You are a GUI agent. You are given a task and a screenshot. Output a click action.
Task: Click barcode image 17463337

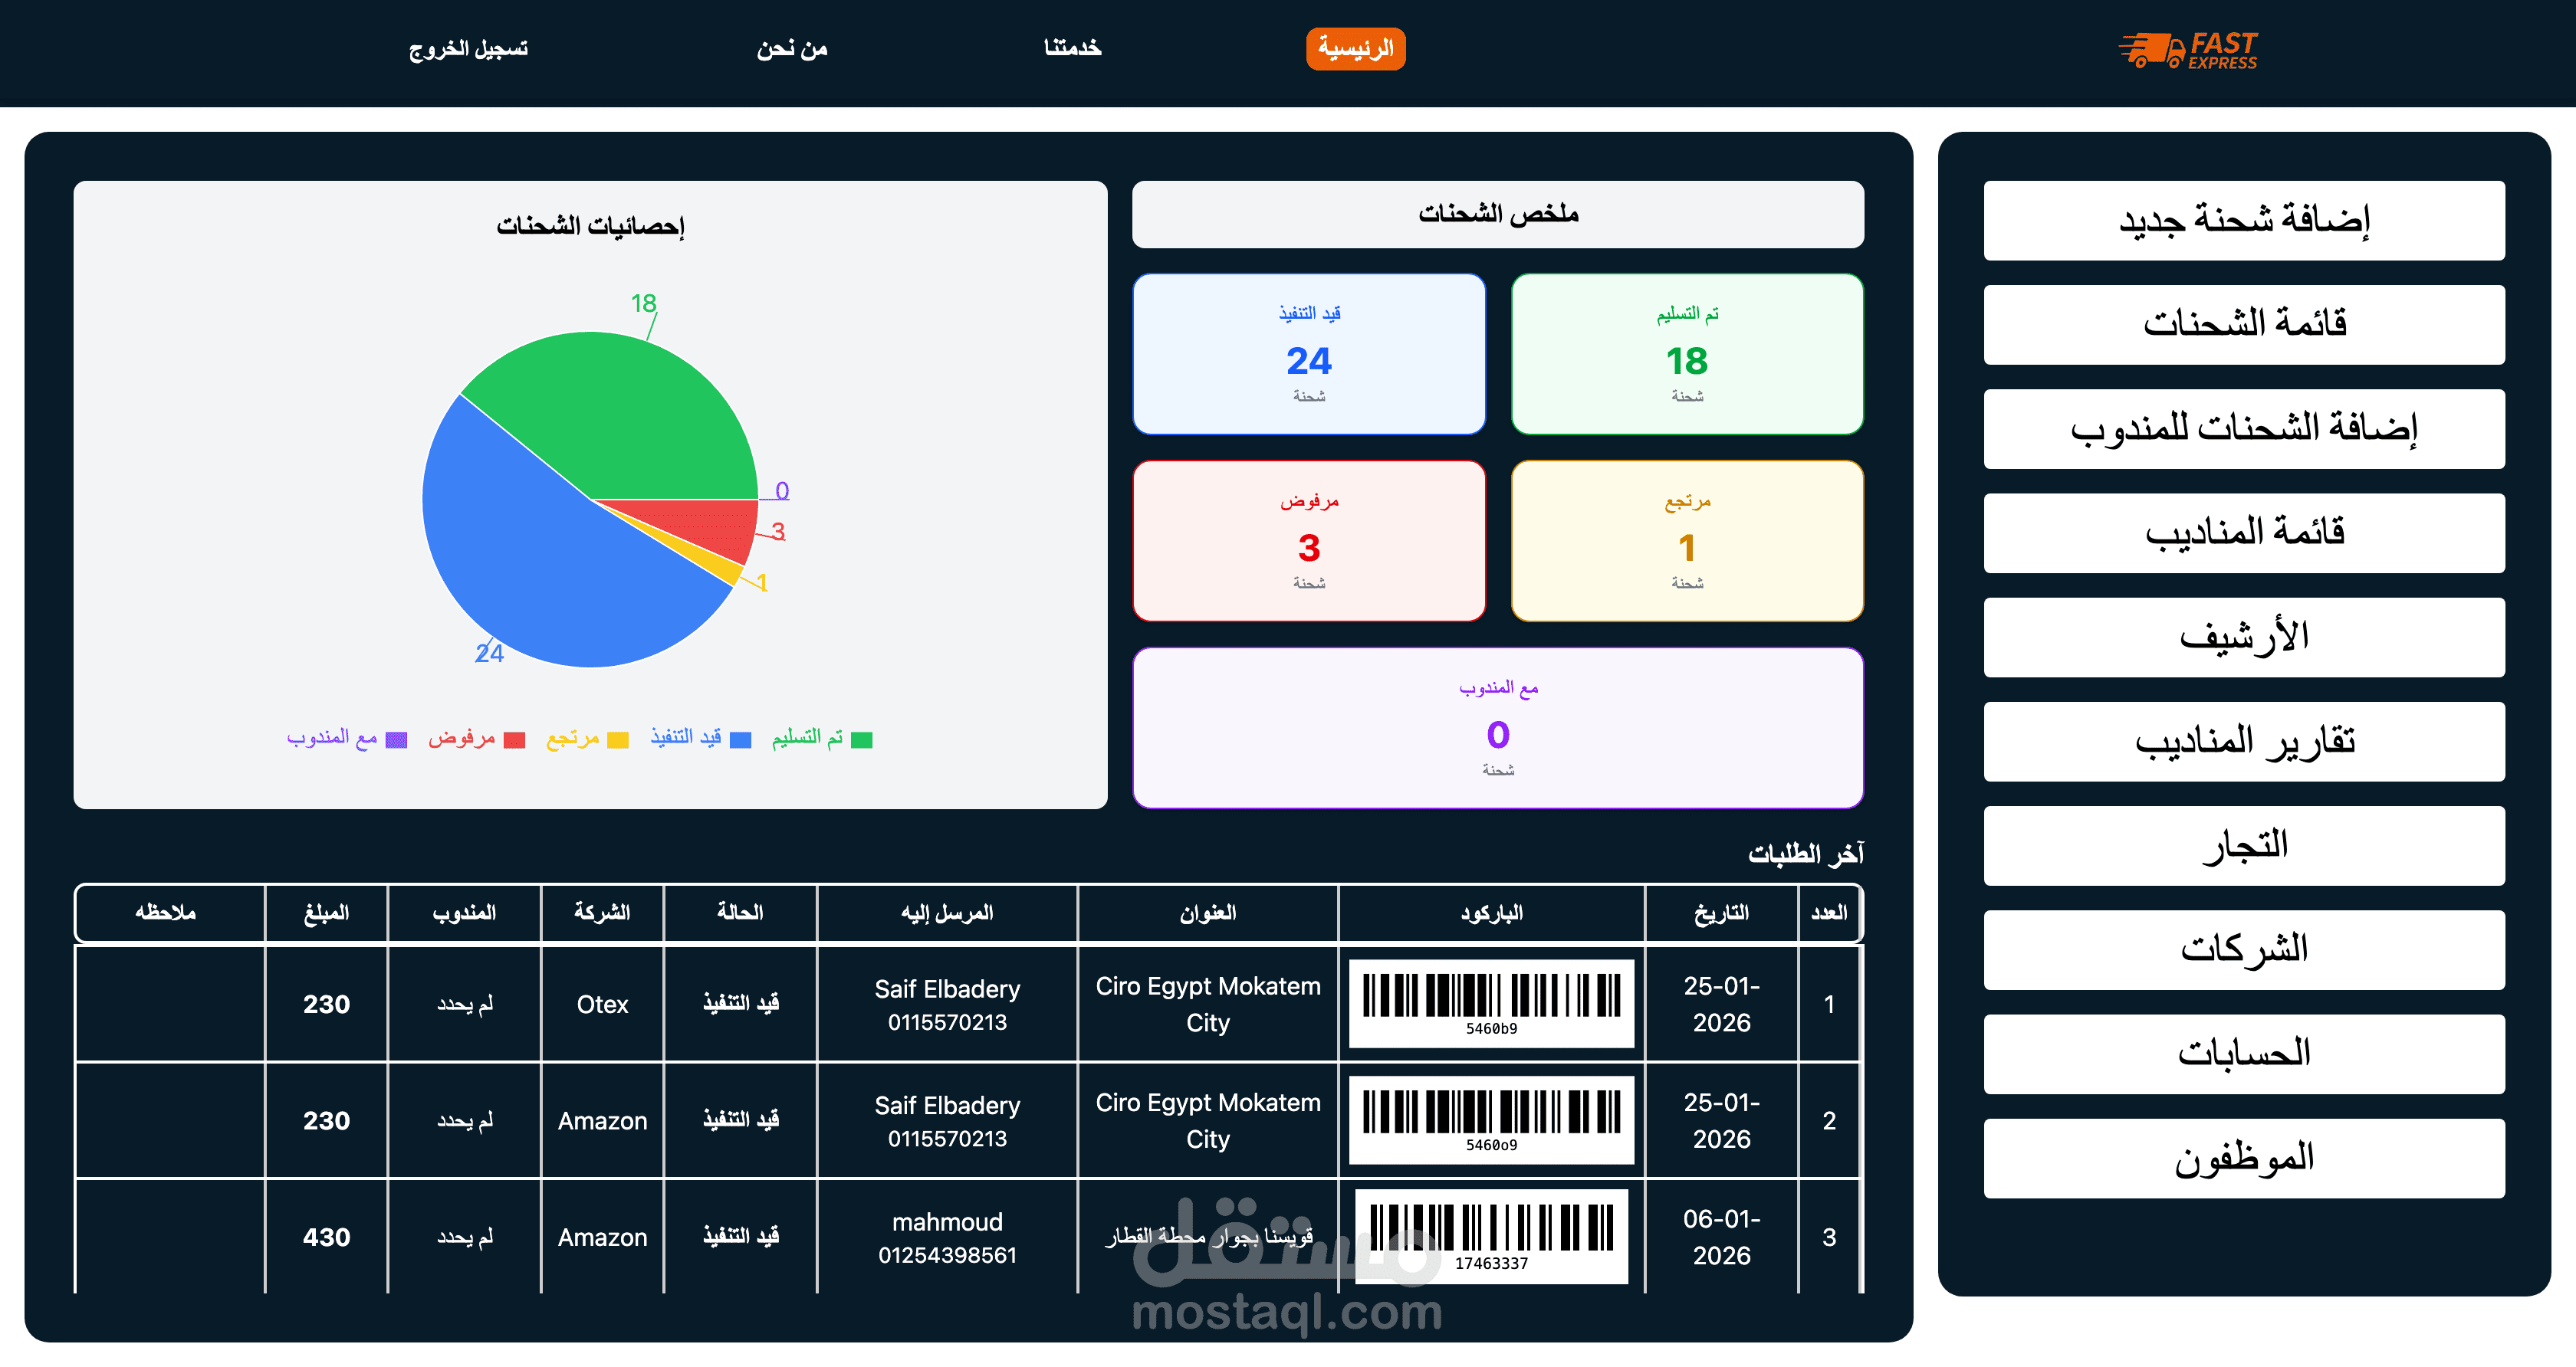1491,1236
